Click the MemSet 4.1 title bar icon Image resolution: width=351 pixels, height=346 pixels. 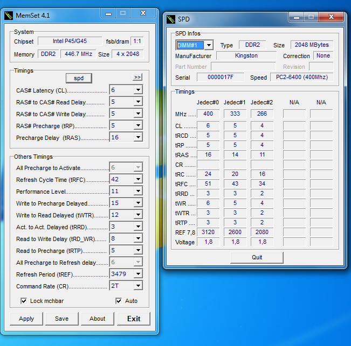8,16
